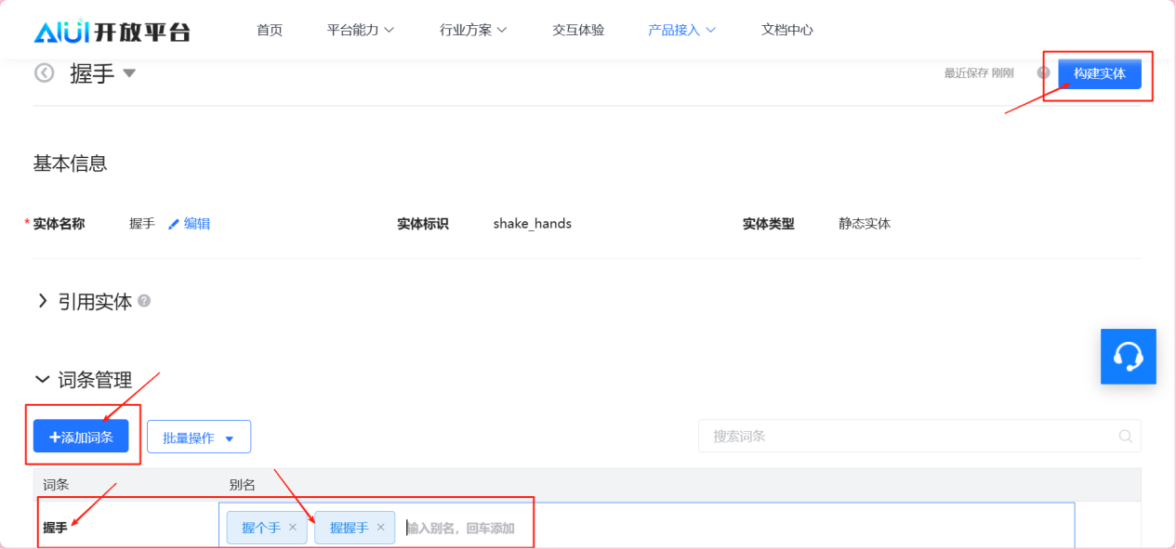
Task: Remove the 握握手 alias tag
Action: pyautogui.click(x=380, y=528)
